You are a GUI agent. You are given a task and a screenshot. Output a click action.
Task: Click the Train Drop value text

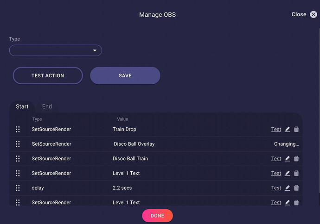[x=124, y=129]
